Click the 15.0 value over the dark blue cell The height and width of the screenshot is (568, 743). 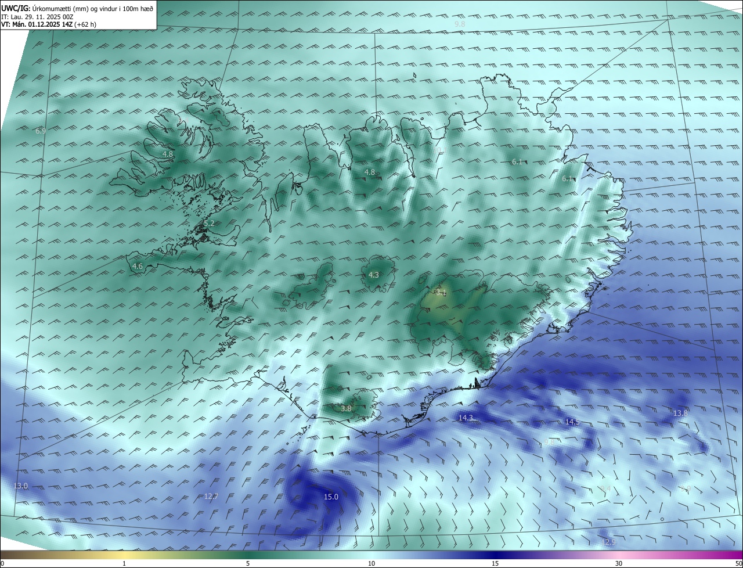click(x=331, y=497)
